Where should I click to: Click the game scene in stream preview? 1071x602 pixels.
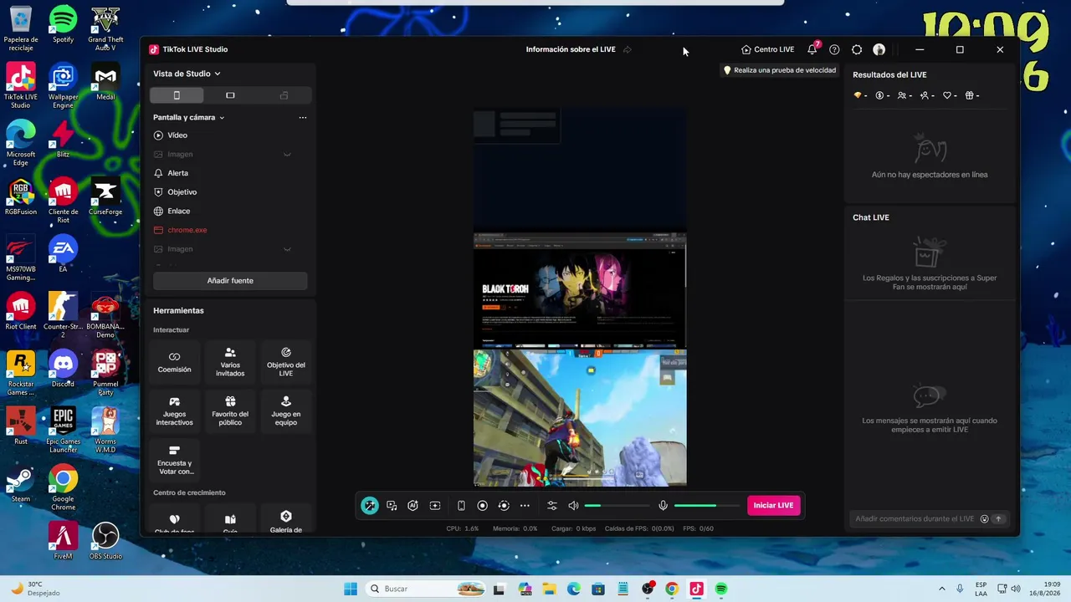tap(580, 417)
